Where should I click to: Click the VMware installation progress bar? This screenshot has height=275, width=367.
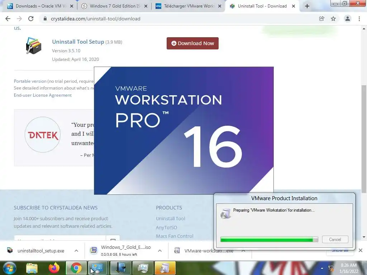(x=269, y=239)
